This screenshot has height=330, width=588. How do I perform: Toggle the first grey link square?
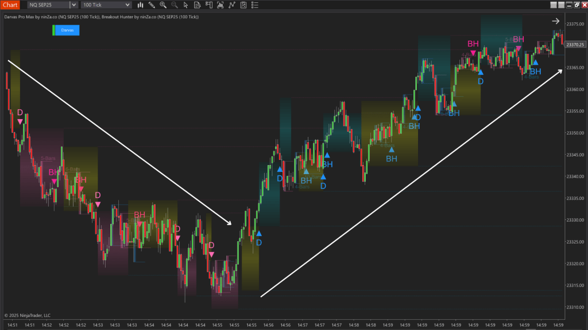[553, 5]
